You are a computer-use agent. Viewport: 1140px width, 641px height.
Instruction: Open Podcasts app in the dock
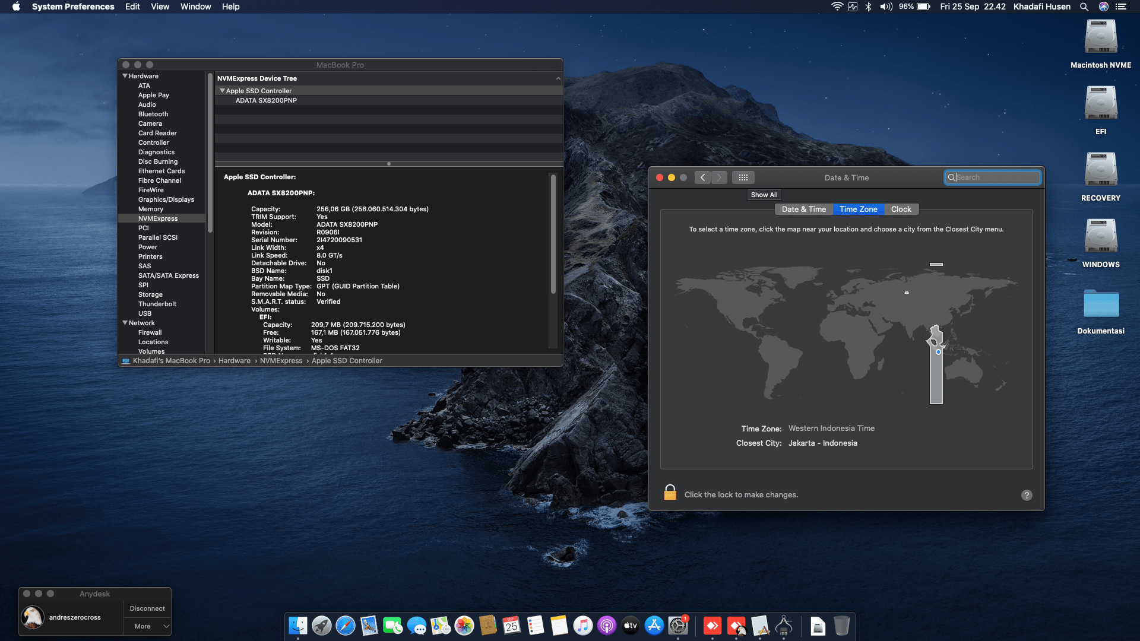click(607, 626)
